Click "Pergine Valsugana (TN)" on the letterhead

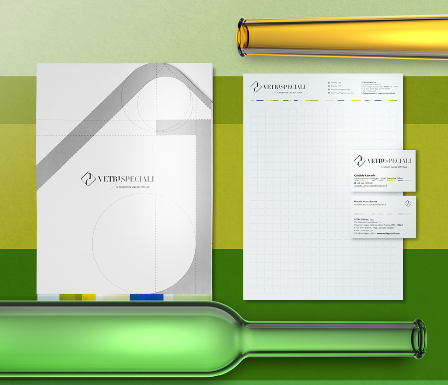coord(340,89)
